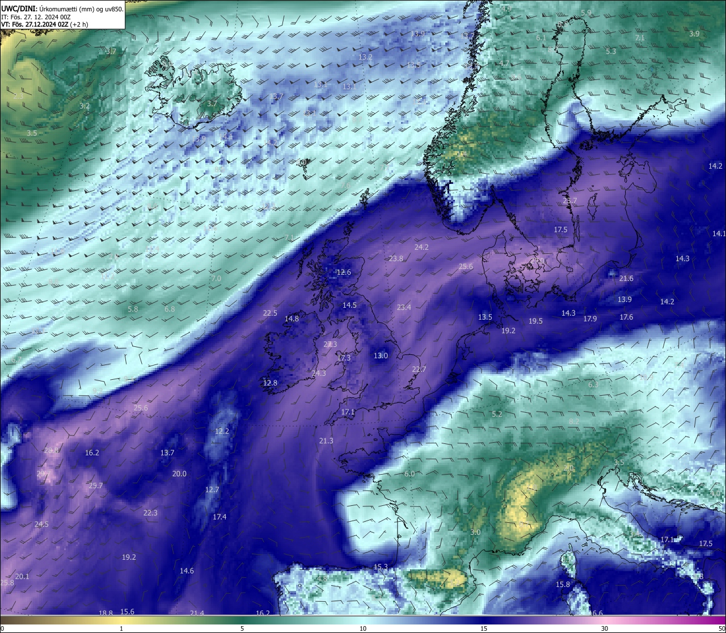Select the 28.8 map value

[52, 451]
